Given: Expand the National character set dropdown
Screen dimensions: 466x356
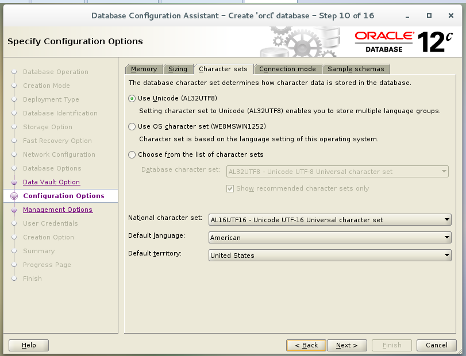Looking at the screenshot, I should pos(330,220).
